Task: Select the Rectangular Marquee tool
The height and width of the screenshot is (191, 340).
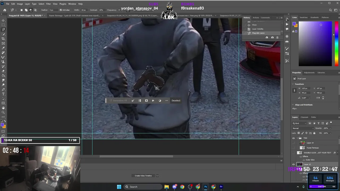Action: click(x=3, y=25)
